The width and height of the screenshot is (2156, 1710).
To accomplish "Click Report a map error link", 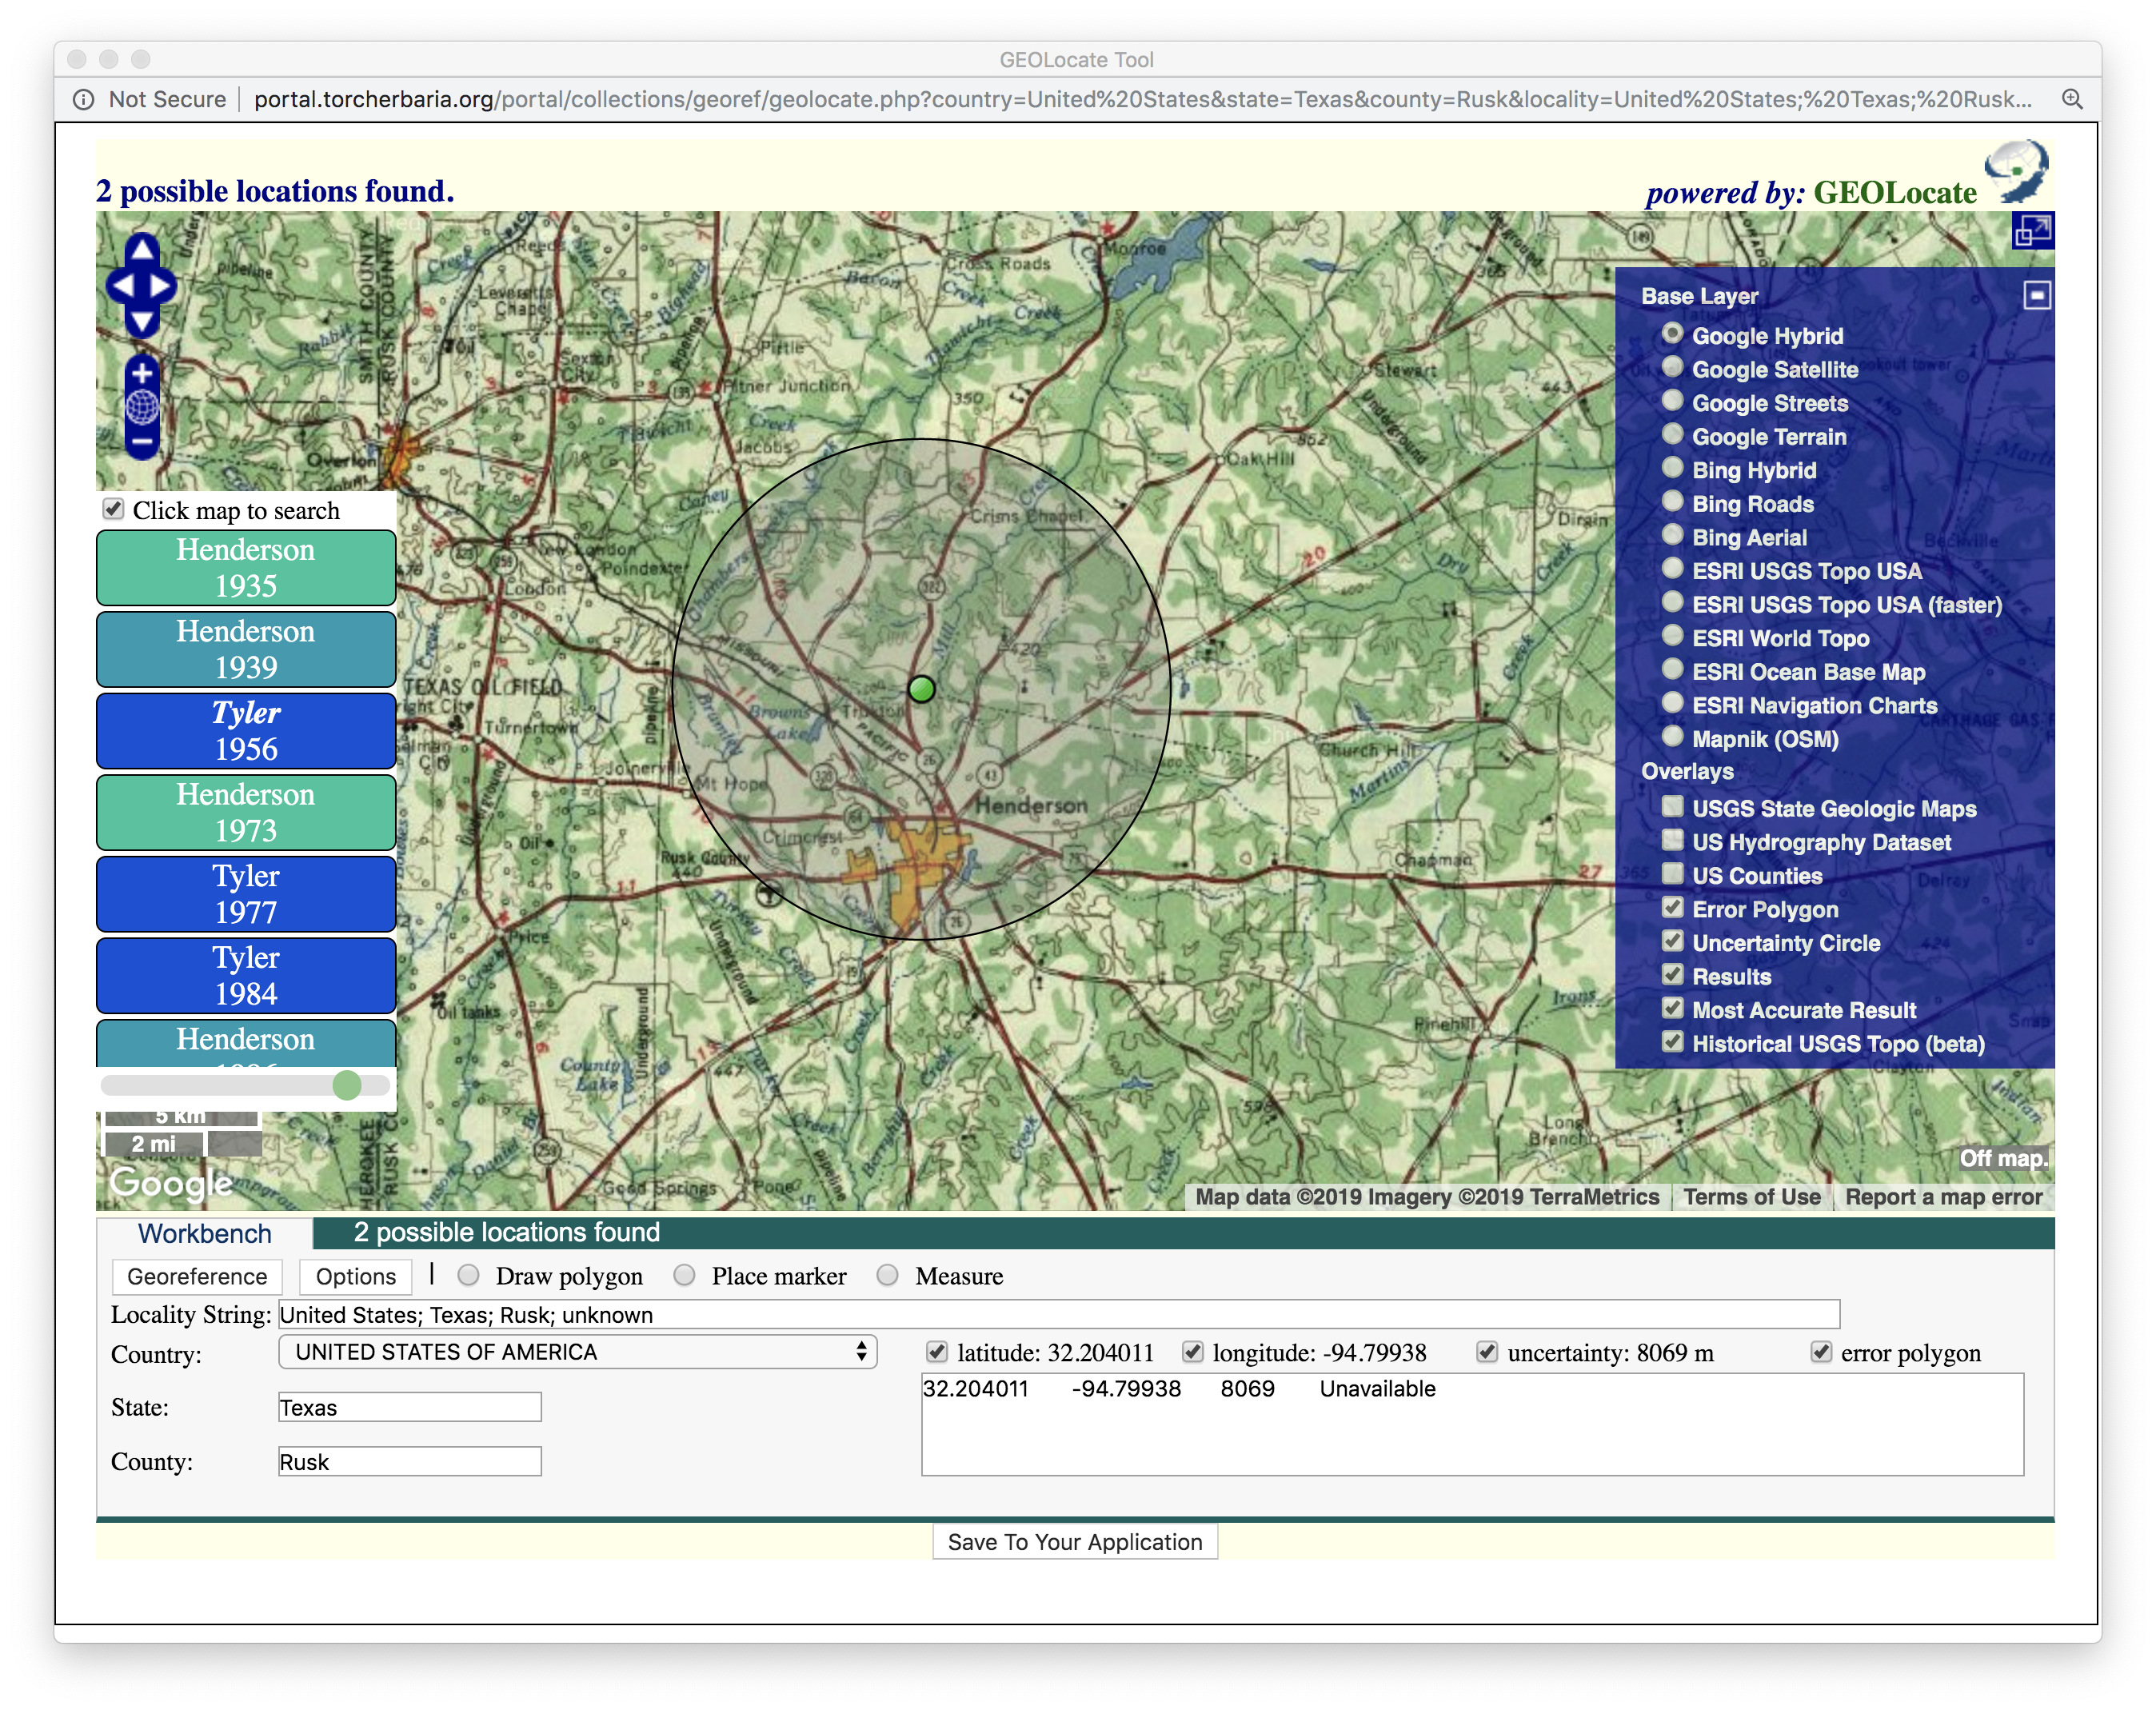I will coord(1943,1197).
